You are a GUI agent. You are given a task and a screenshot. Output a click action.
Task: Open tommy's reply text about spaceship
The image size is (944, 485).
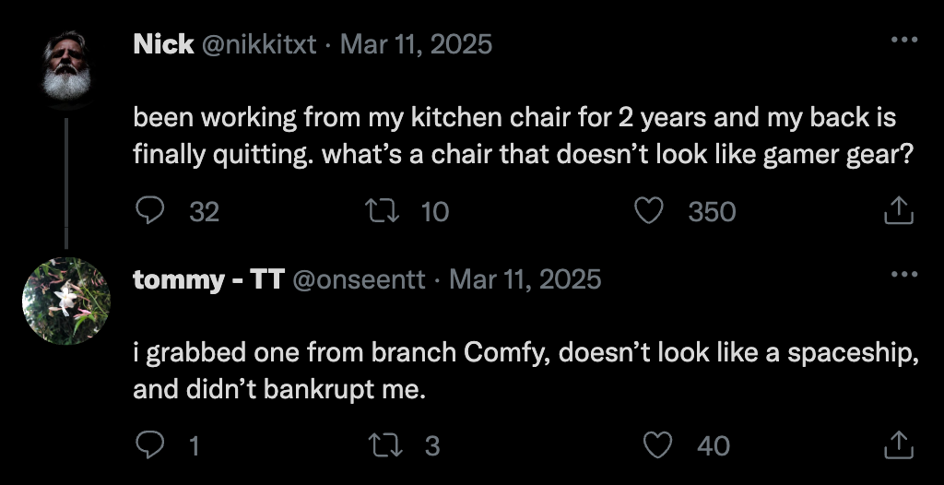[x=525, y=371]
